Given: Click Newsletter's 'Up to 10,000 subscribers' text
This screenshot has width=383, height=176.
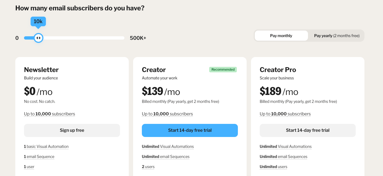Looking at the screenshot, I should 49,114.
